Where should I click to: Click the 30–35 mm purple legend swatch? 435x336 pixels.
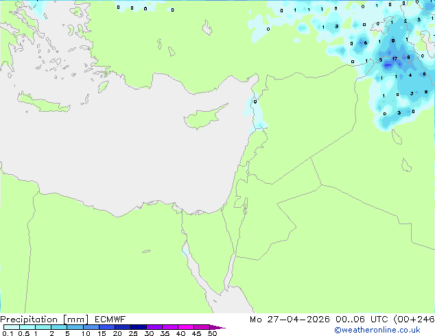(154, 327)
